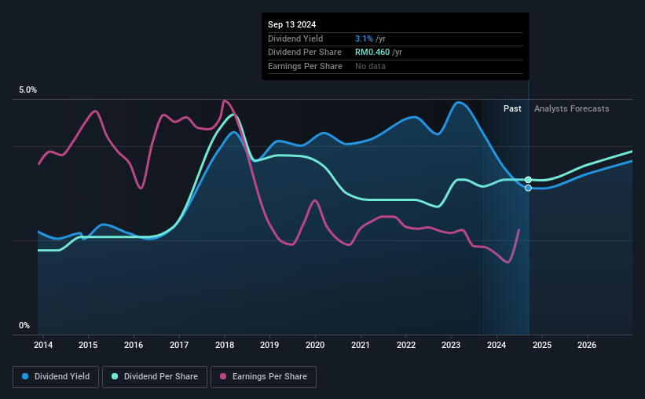The image size is (645, 399).
Task: Click the tooltip Earnings Per Share row label
Action: click(x=305, y=66)
